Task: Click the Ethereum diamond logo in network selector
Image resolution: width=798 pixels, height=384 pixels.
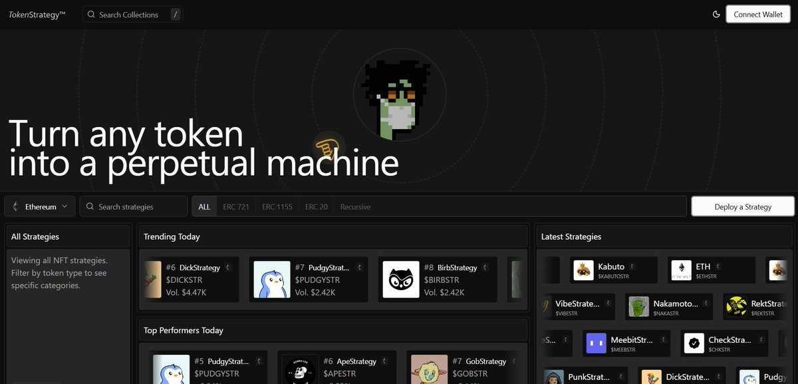Action: coord(15,206)
